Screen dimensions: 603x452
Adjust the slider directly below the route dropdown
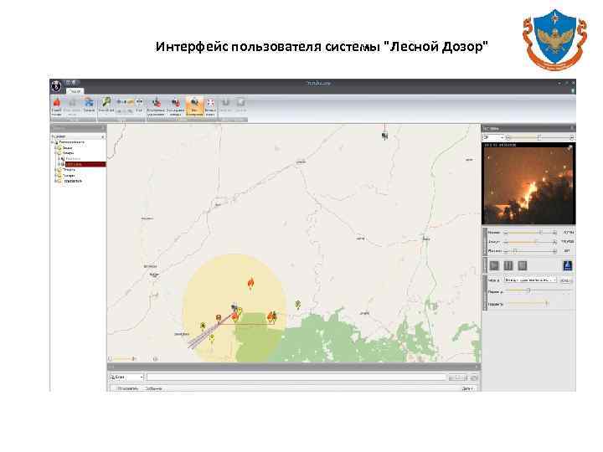click(x=538, y=291)
